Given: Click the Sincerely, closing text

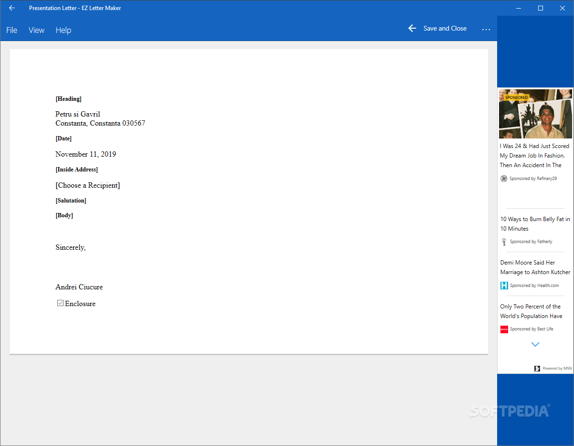Looking at the screenshot, I should click(x=71, y=247).
